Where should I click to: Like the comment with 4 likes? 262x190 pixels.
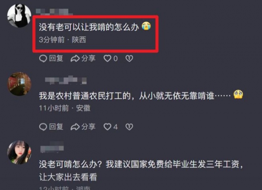(110, 127)
